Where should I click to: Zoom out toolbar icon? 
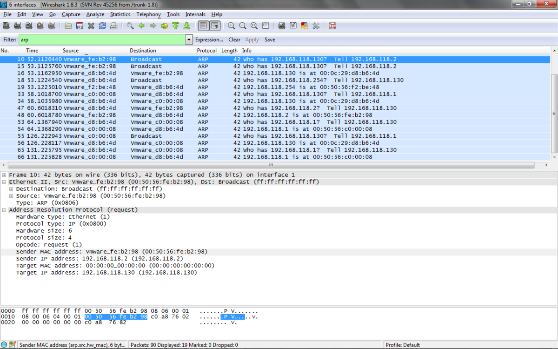point(243,26)
